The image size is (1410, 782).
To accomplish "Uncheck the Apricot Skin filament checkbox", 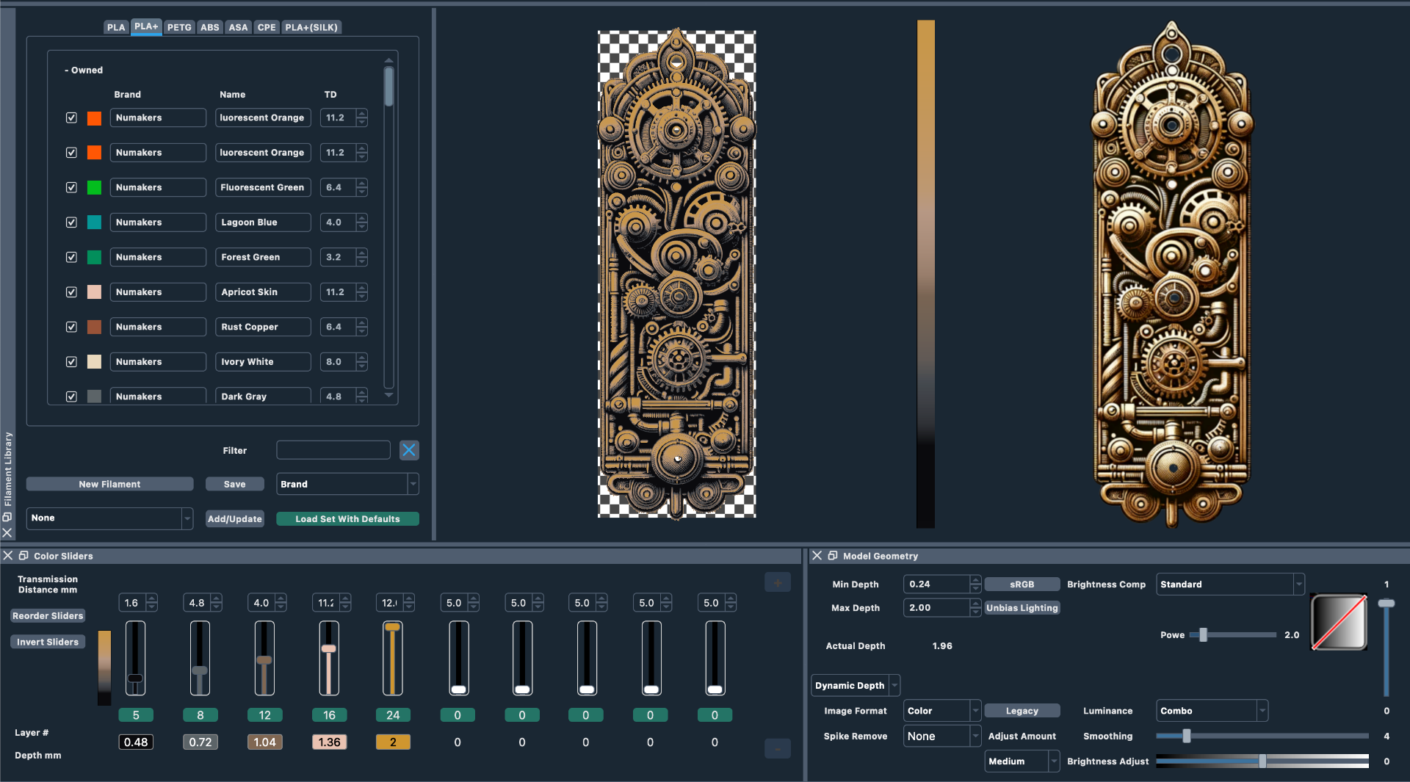I will pyautogui.click(x=71, y=292).
